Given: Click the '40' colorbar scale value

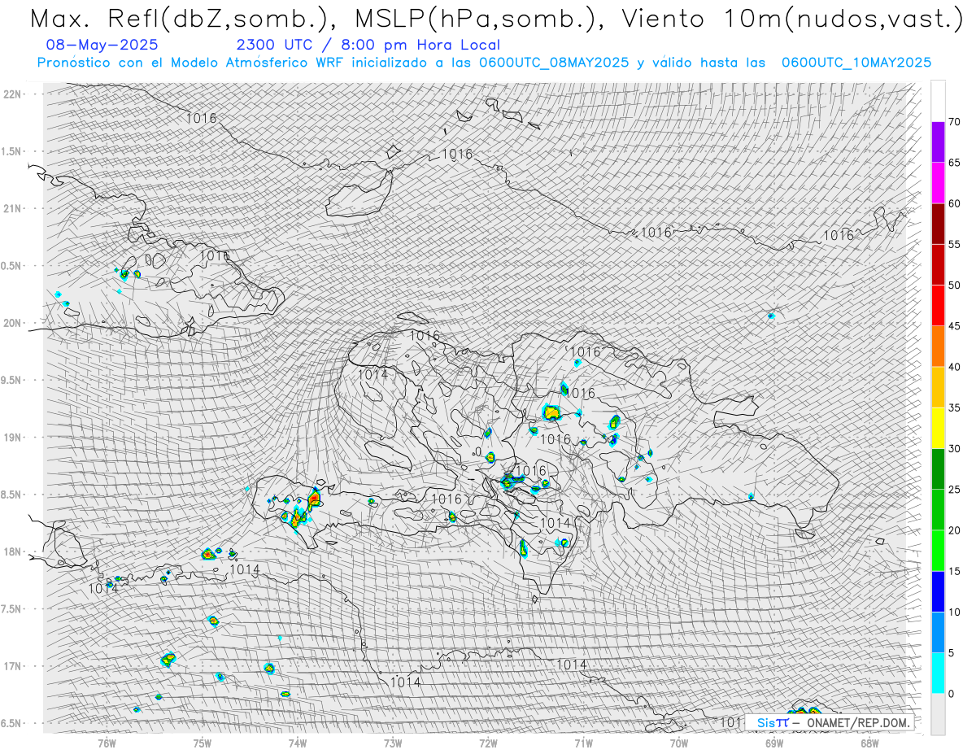Looking at the screenshot, I should (955, 367).
